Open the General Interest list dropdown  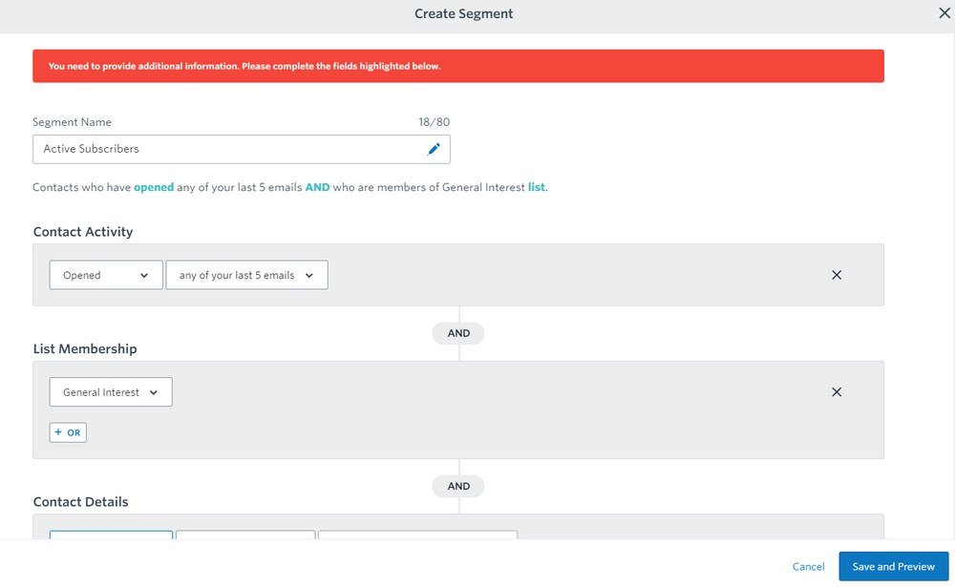point(111,392)
